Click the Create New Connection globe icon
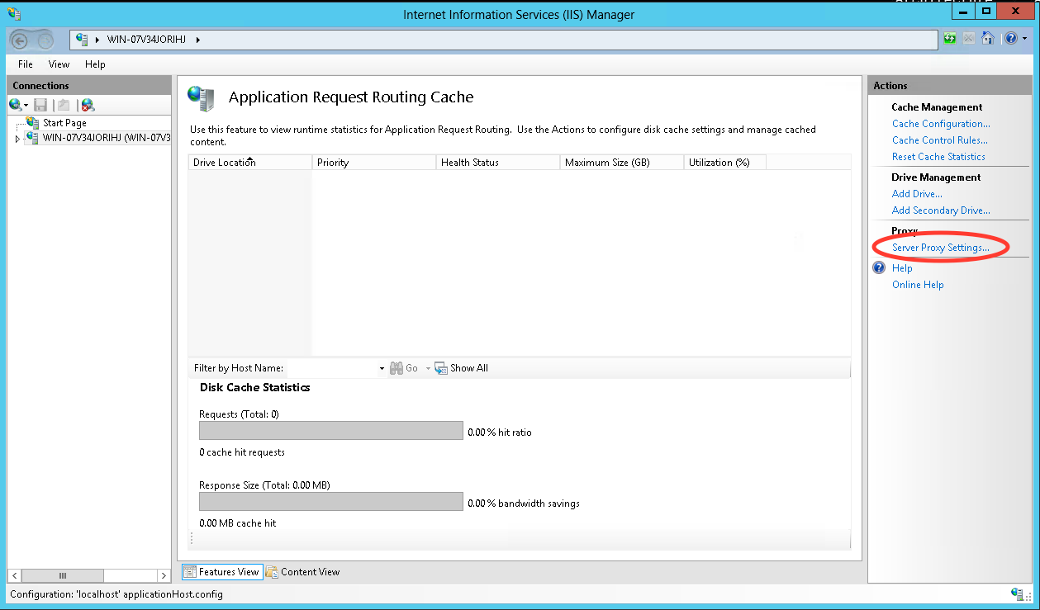The height and width of the screenshot is (610, 1040). pos(15,105)
